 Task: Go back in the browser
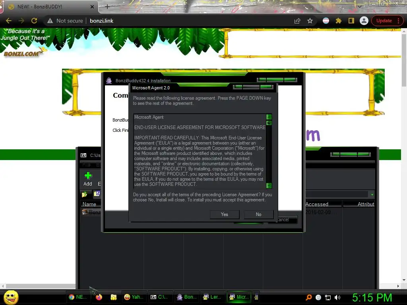coord(9,21)
